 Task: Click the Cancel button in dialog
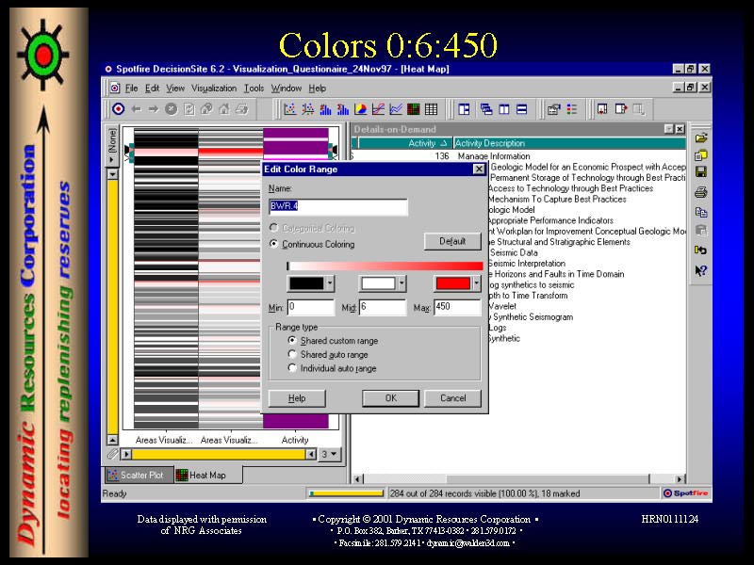(x=452, y=398)
